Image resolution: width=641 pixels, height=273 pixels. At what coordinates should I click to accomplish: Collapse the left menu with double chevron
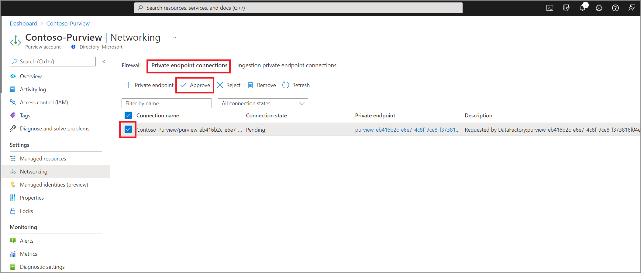point(103,61)
